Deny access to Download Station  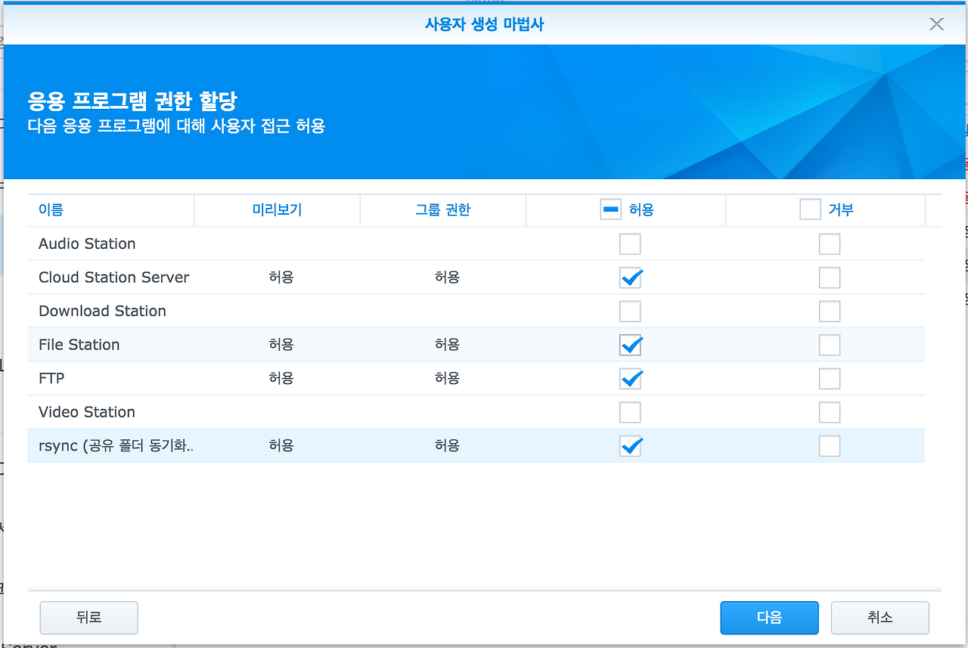[829, 311]
